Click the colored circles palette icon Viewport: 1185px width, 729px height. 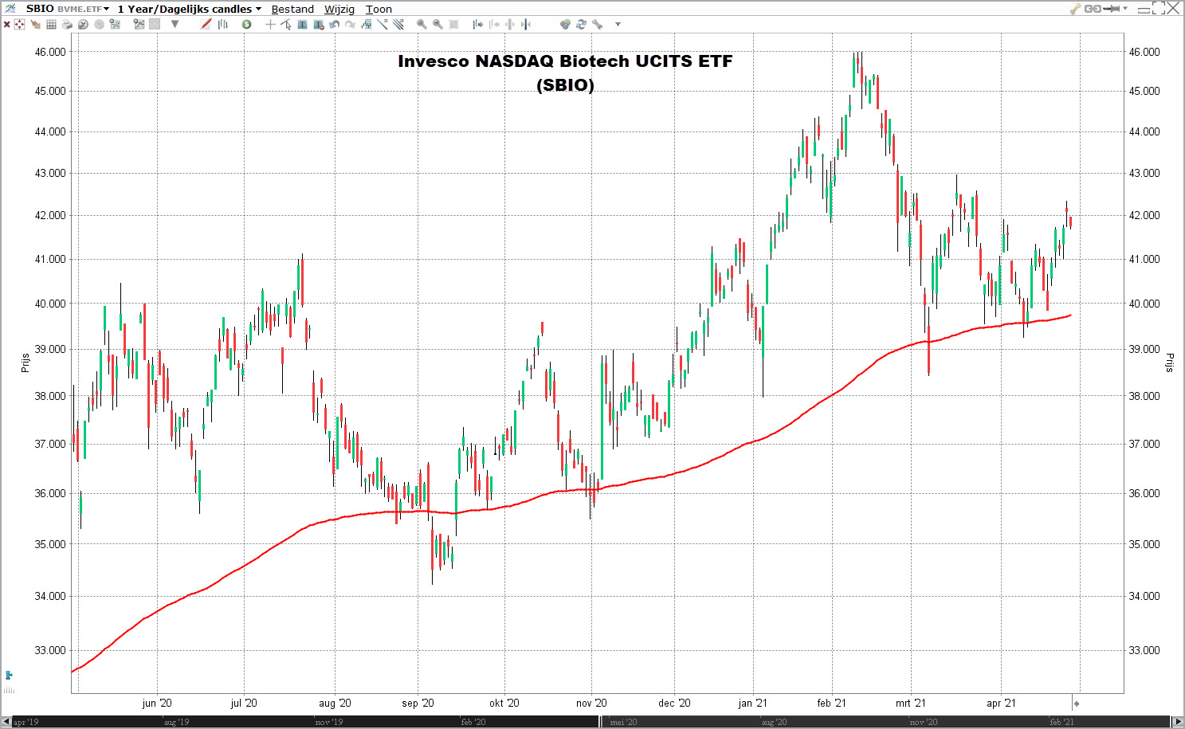point(565,25)
